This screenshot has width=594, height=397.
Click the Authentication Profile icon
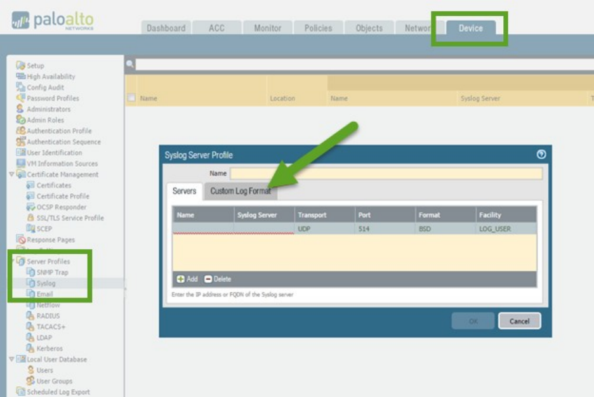(x=20, y=131)
